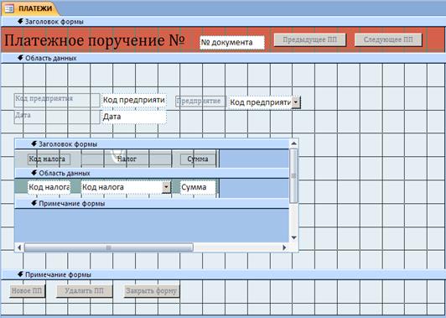The image size is (446, 318).
Task: Select the main Область данных section bar
Action: tap(223, 58)
